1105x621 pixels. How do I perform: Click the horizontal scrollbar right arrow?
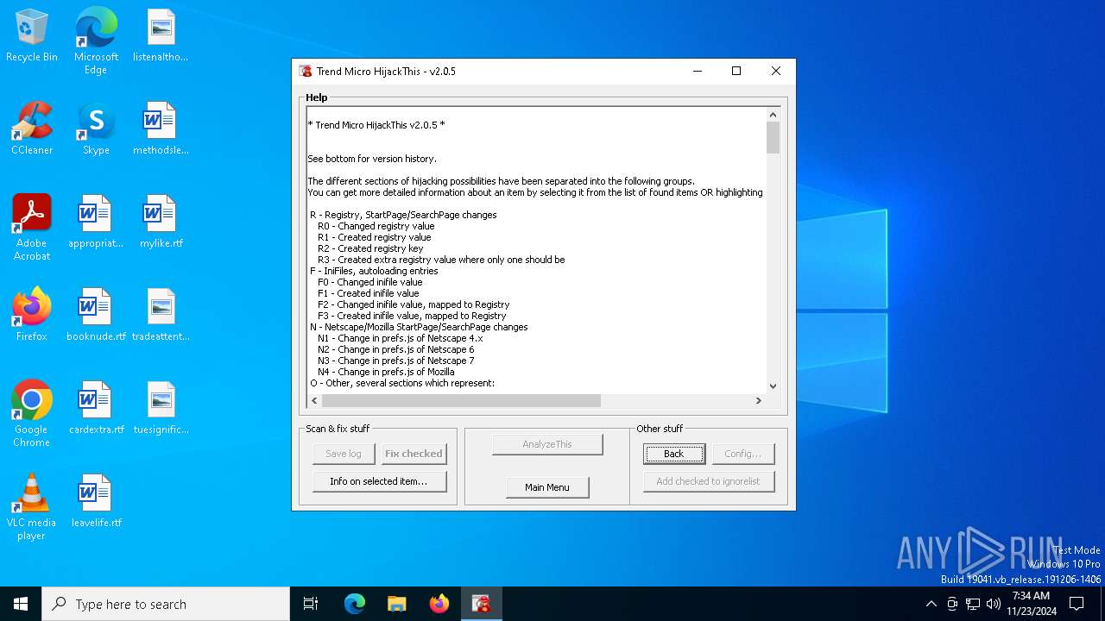point(759,400)
